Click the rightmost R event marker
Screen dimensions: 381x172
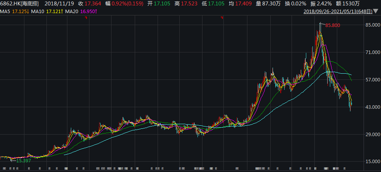pos(345,169)
